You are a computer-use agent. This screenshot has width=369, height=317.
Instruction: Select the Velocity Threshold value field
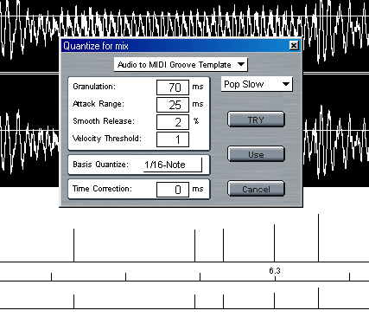point(173,139)
